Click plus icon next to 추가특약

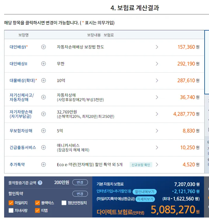(x=44, y=165)
